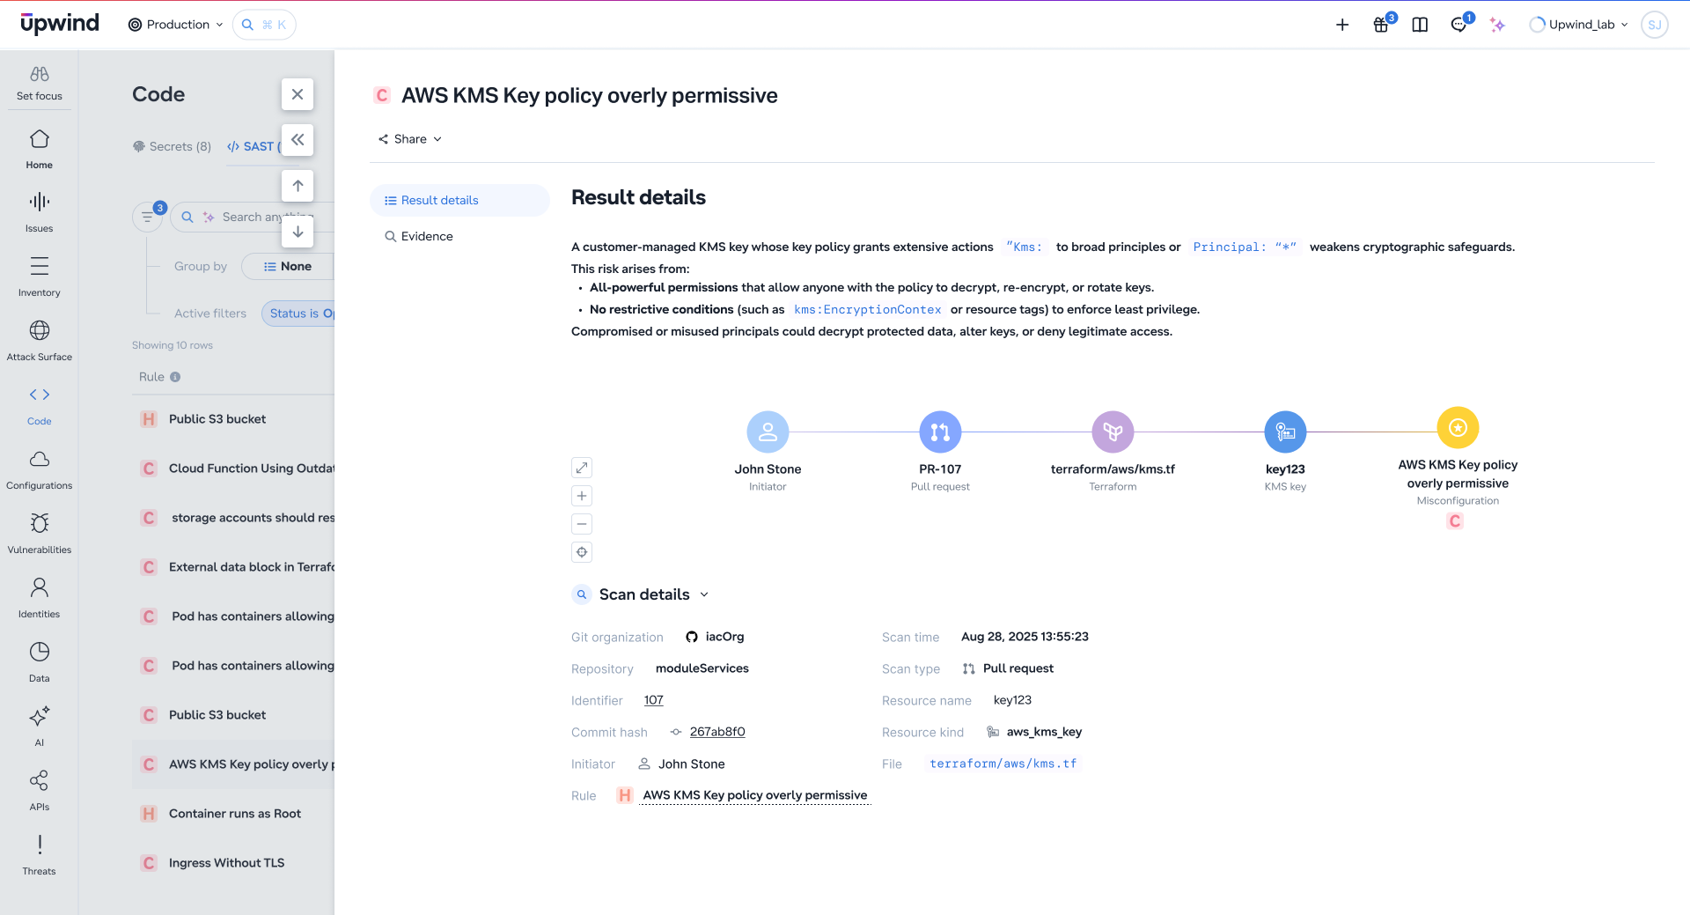Open the Vulnerabilities bug icon

tap(40, 523)
